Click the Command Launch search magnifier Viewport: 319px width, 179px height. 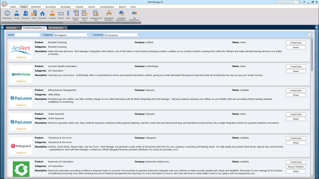(x=299, y=2)
